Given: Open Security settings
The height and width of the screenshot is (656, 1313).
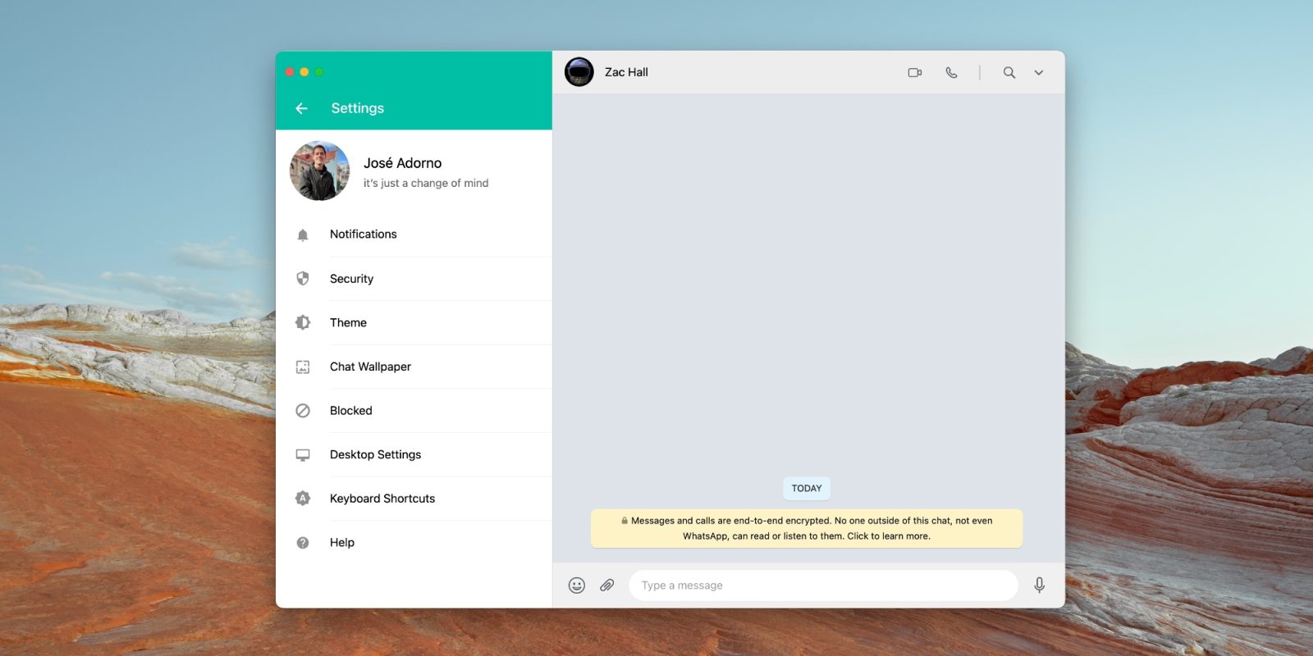Looking at the screenshot, I should [x=351, y=279].
